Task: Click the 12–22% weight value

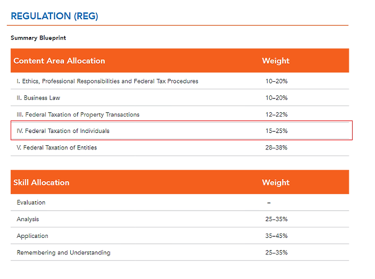Action: [x=277, y=115]
